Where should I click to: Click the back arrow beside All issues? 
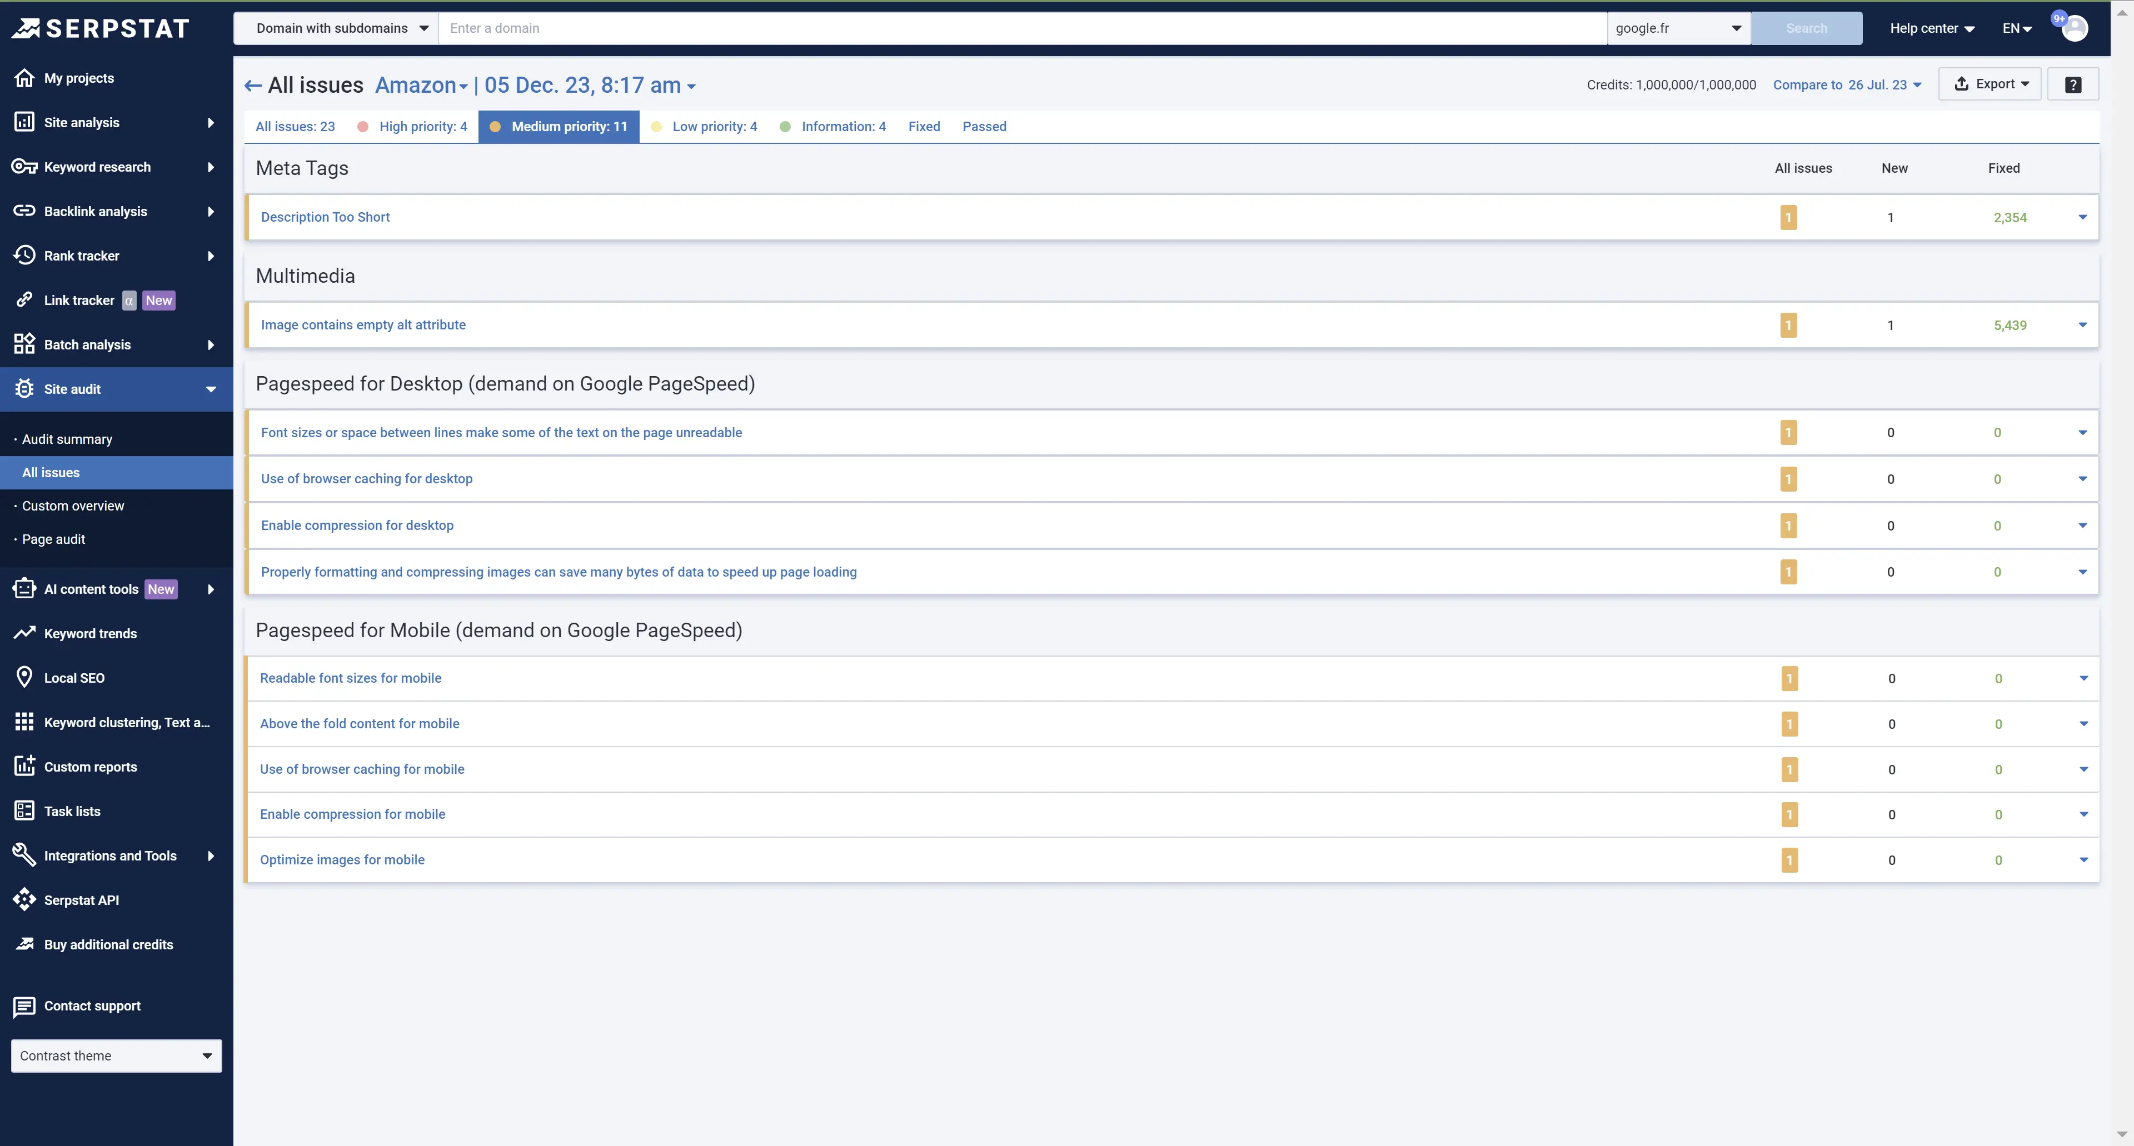click(x=253, y=86)
